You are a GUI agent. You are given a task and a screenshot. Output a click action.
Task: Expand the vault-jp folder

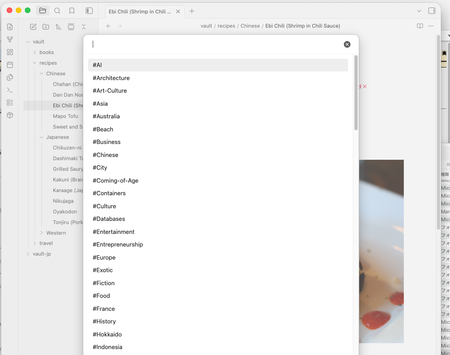[28, 254]
